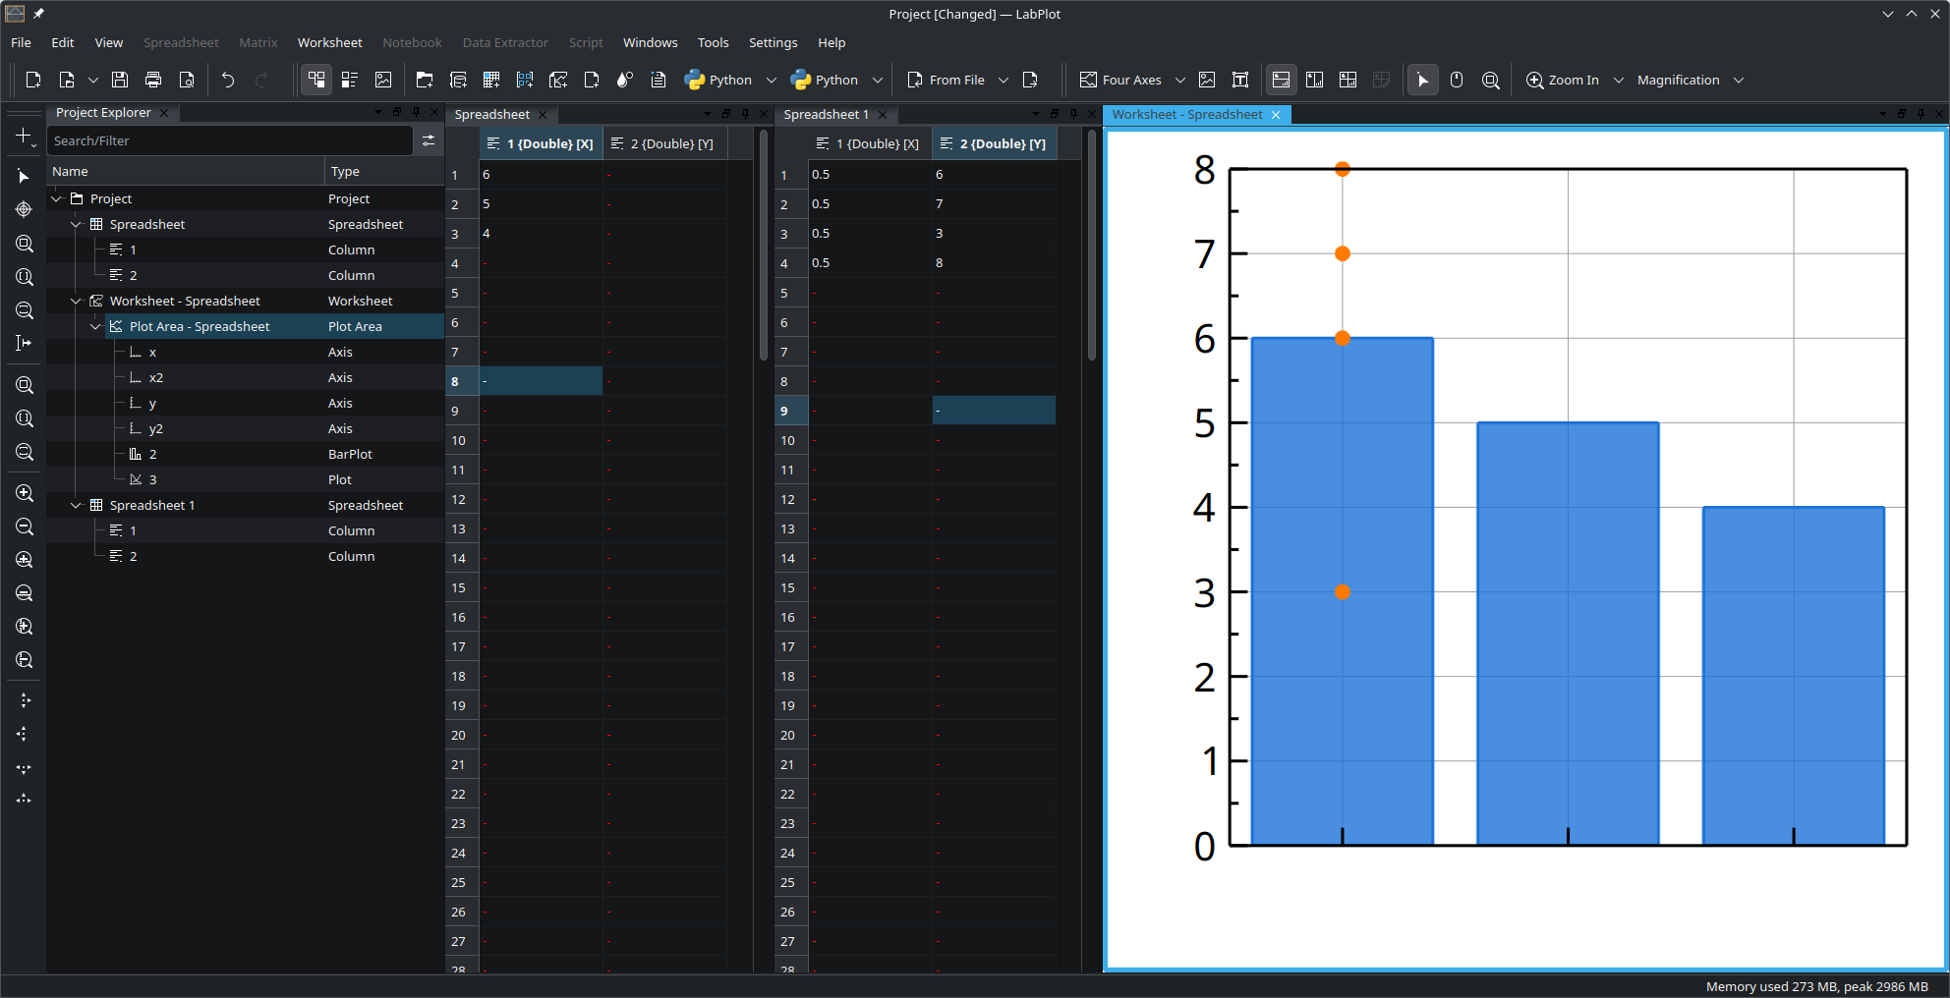The width and height of the screenshot is (1950, 998).
Task: Click the Save project icon
Action: tap(120, 81)
